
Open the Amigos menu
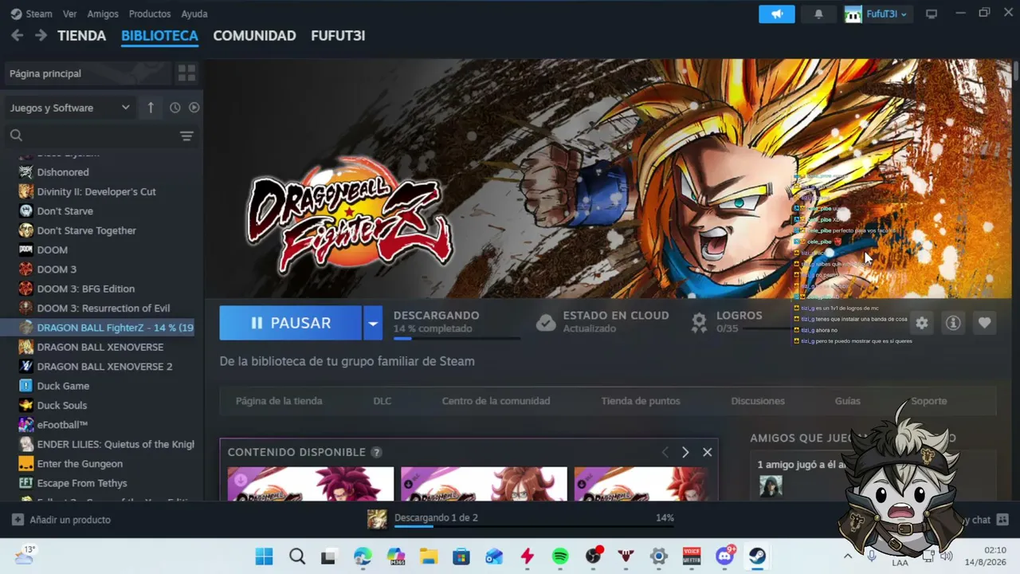[103, 14]
